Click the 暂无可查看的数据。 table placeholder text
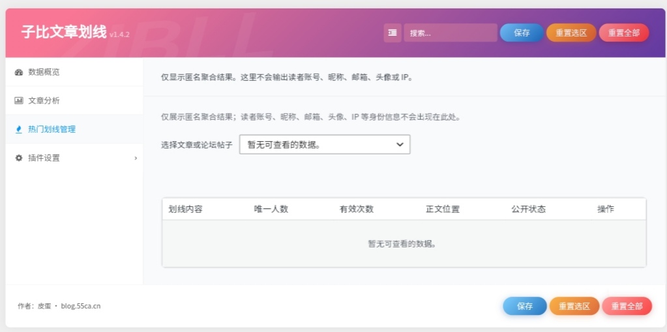The image size is (667, 332). tap(402, 244)
